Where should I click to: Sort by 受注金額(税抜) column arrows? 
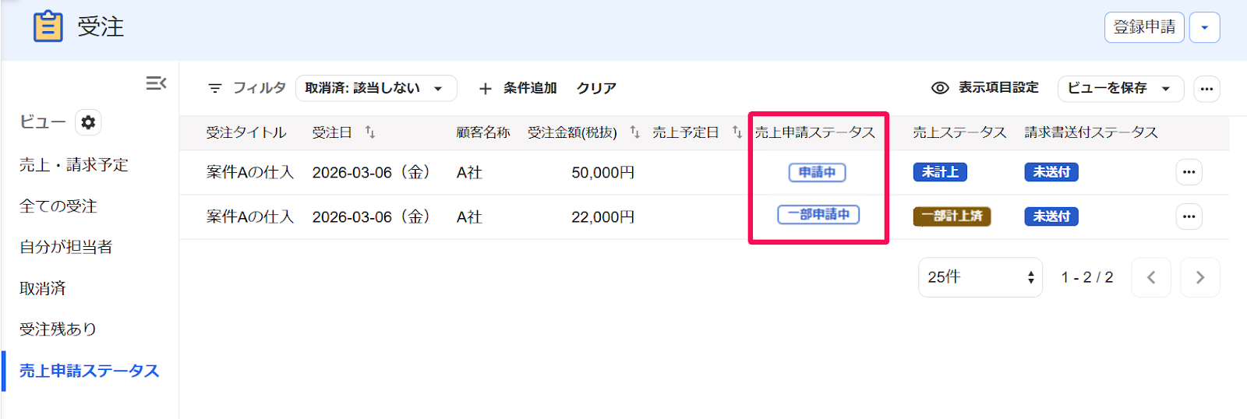click(x=634, y=132)
